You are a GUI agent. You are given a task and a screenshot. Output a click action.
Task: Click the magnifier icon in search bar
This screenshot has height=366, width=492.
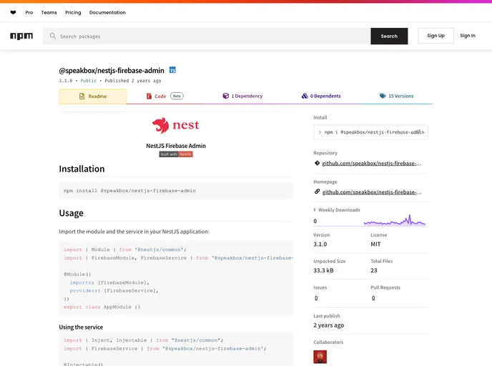[x=53, y=36]
